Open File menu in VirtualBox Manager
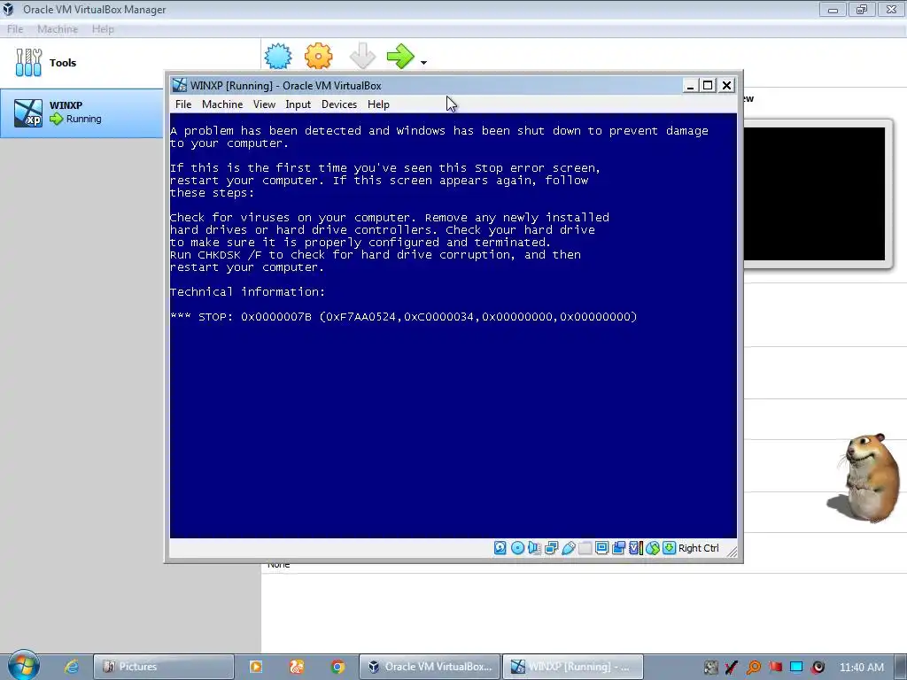The image size is (907, 680). 15,29
